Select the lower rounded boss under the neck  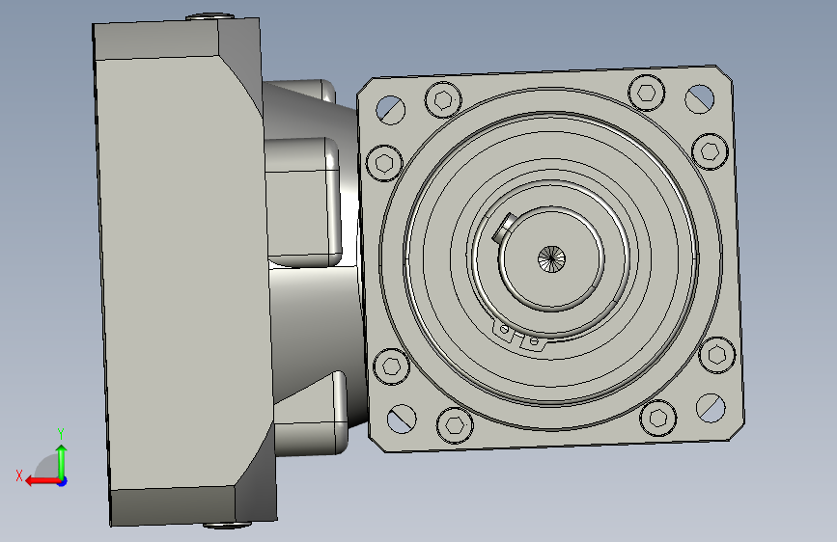pyautogui.click(x=312, y=414)
